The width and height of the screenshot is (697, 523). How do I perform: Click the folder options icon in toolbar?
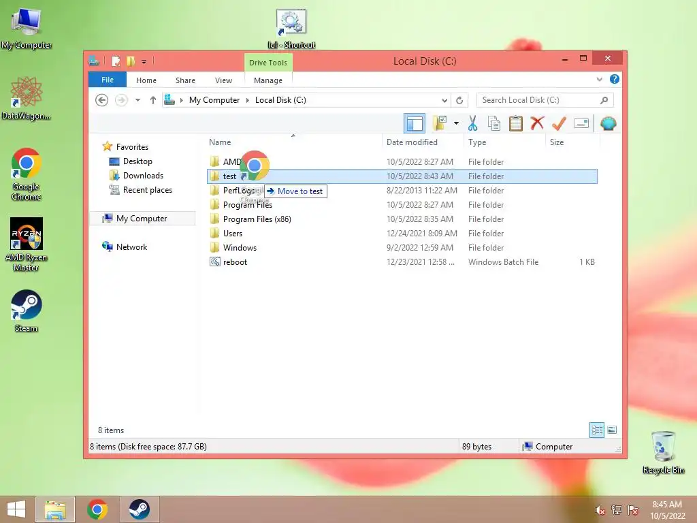click(440, 123)
